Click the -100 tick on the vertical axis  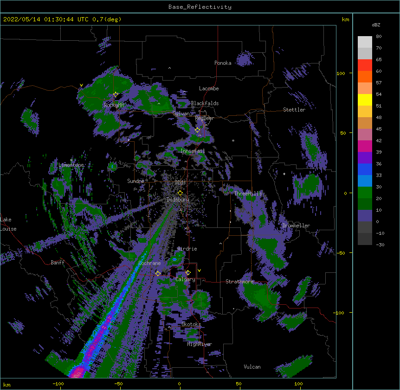pyautogui.click(x=339, y=313)
